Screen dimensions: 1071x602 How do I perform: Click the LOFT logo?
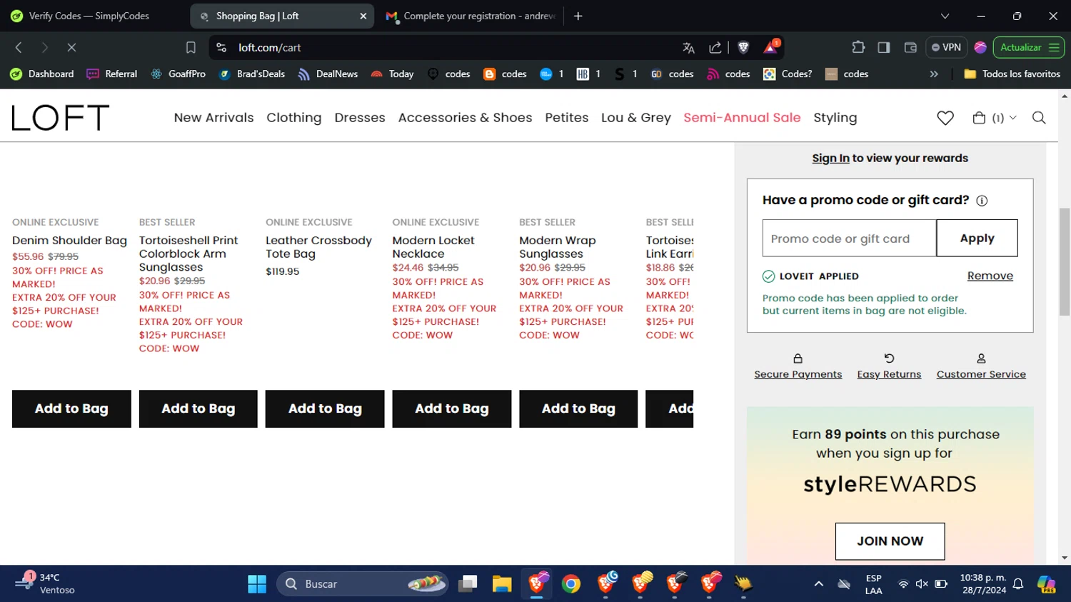(x=61, y=118)
